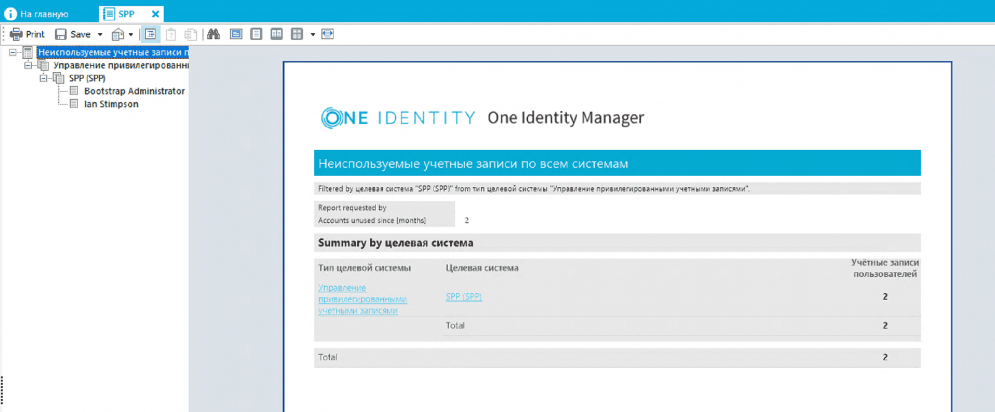Toggle the bookmarks tree panel button
This screenshot has width=995, height=412.
(x=150, y=34)
